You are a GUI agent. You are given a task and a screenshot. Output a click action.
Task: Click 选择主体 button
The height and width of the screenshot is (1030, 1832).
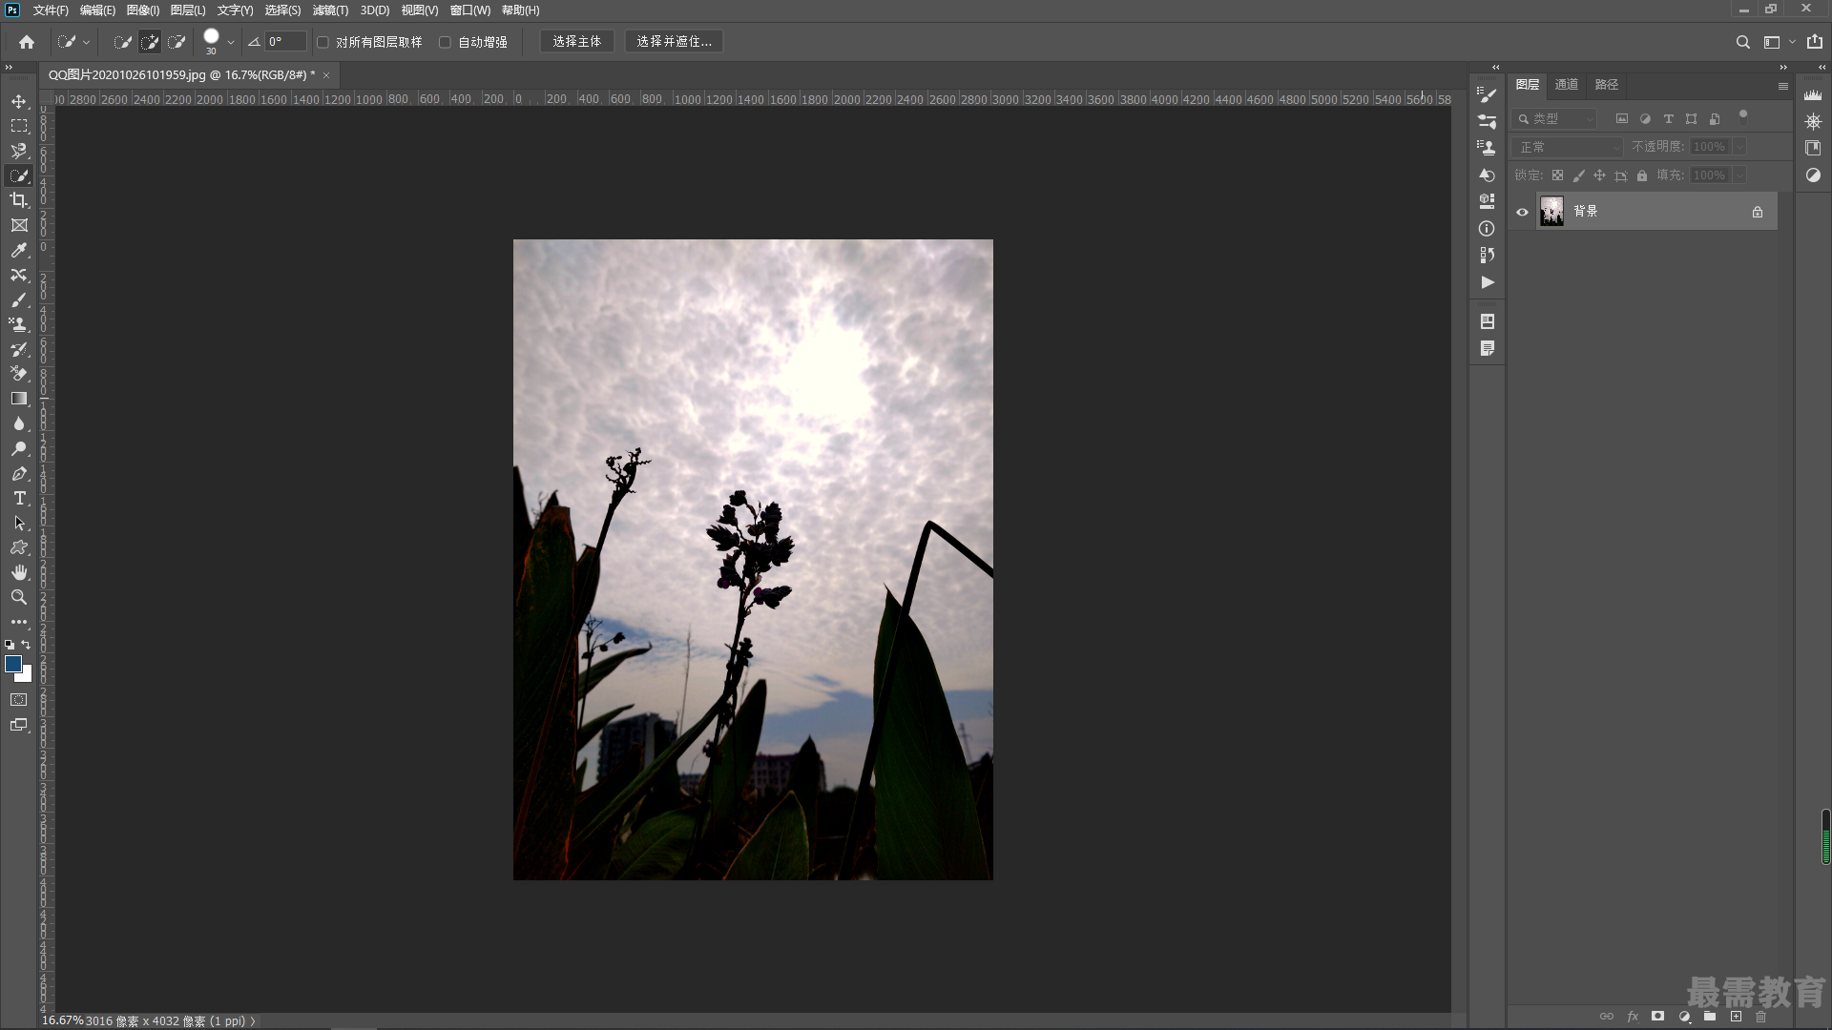[577, 42]
